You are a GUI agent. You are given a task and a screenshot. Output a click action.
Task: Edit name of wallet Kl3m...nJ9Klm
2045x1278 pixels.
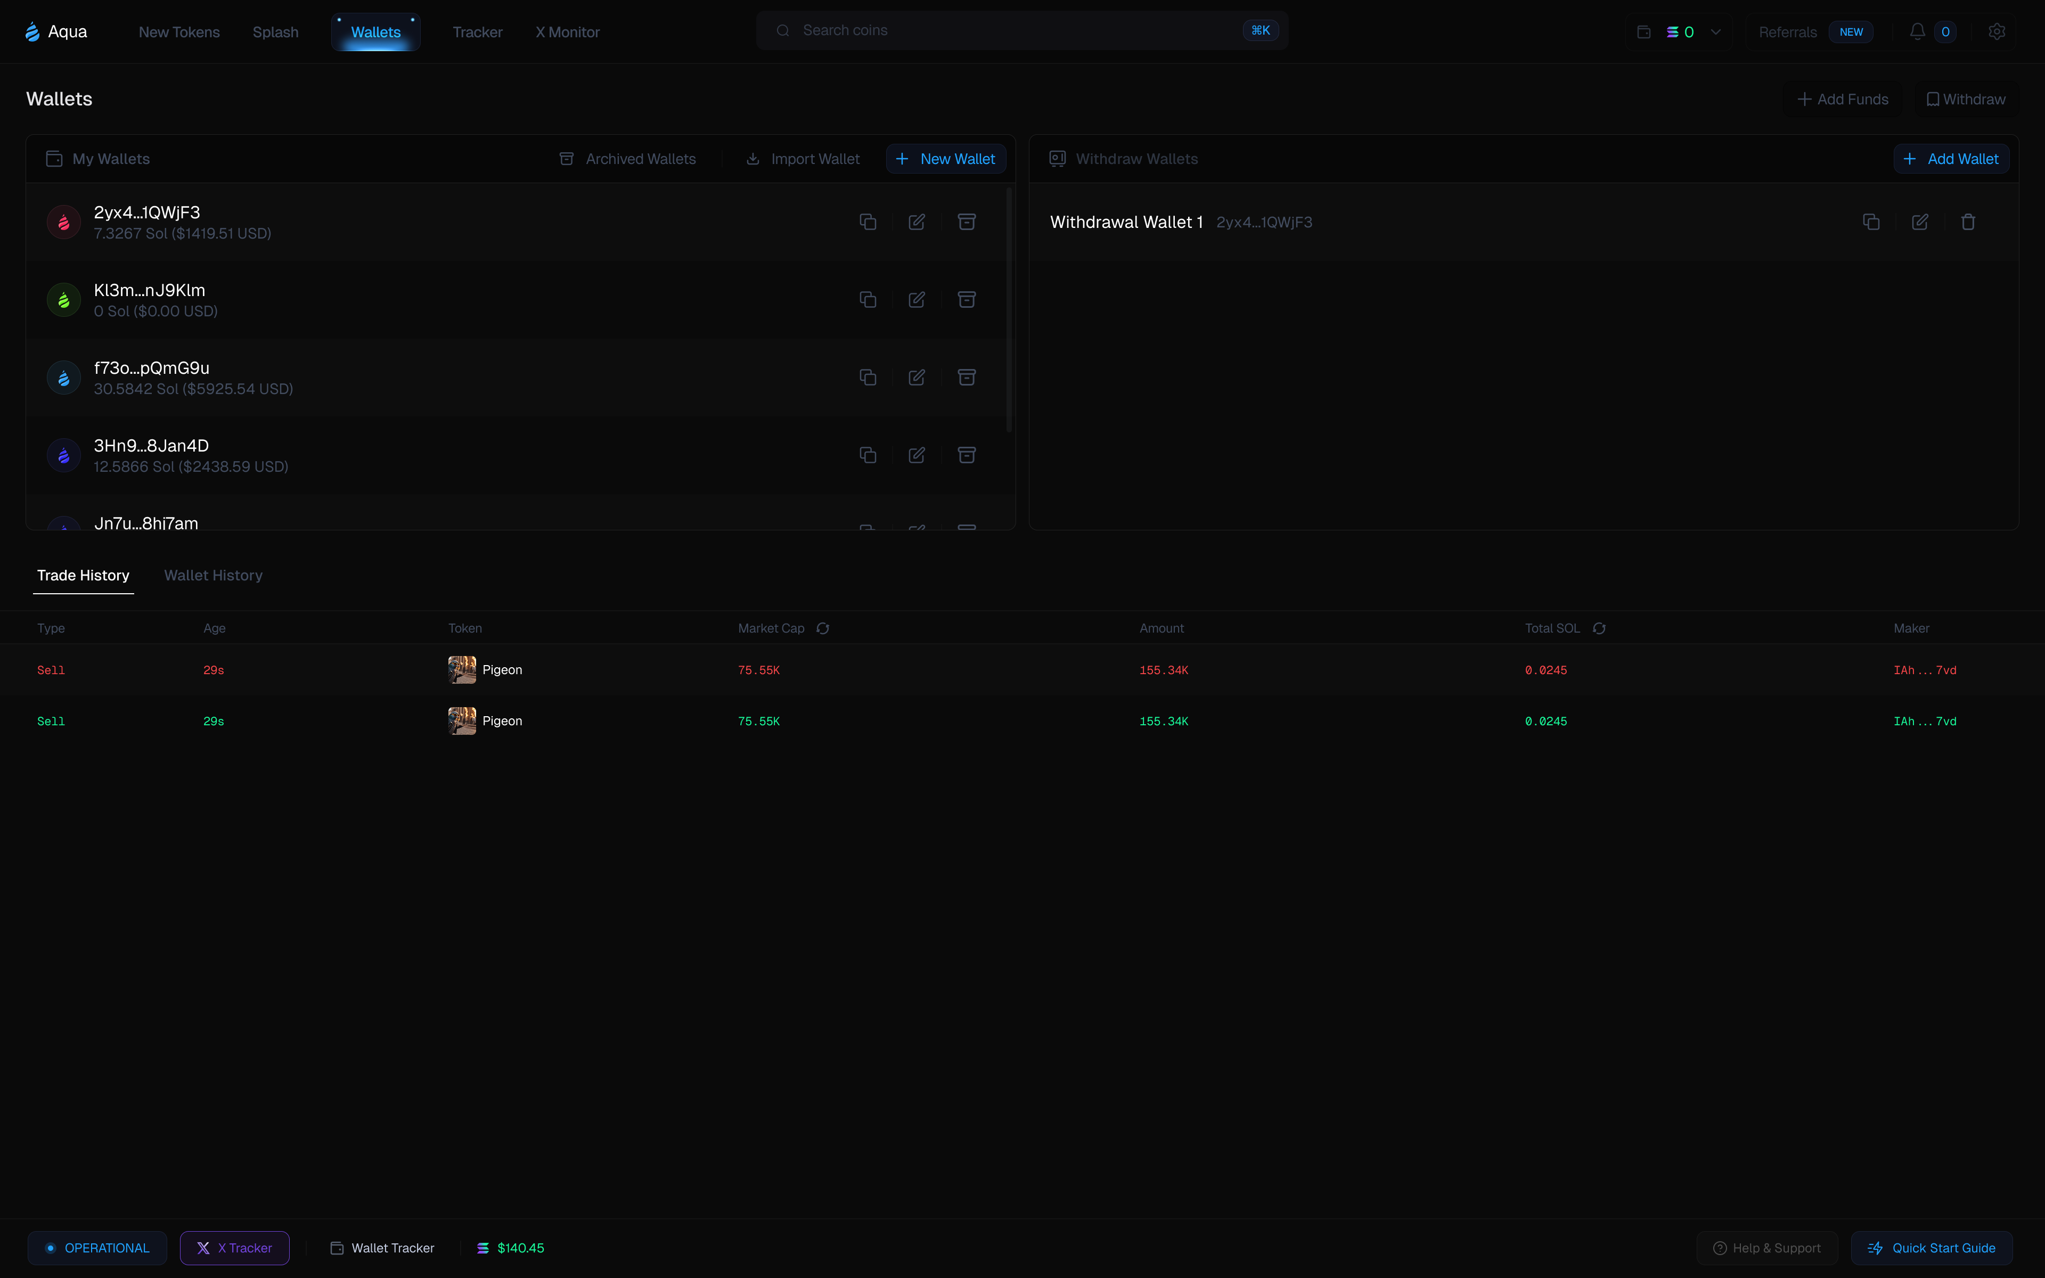coord(917,299)
